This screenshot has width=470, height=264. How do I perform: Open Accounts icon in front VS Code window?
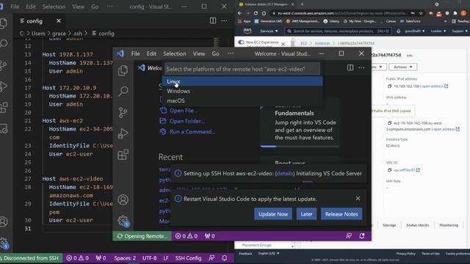pyautogui.click(x=123, y=199)
